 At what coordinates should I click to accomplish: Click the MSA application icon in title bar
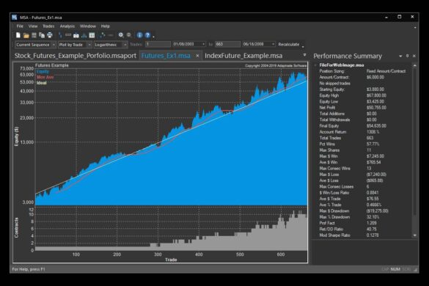pos(14,18)
